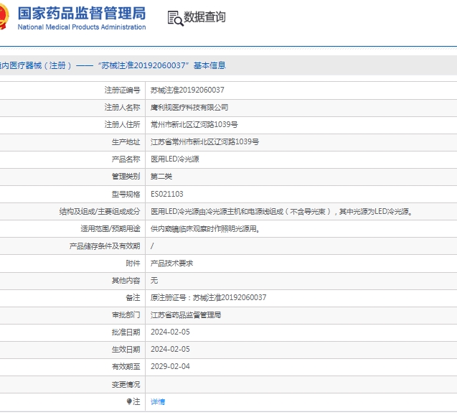Select the 备注 label
The height and width of the screenshot is (415, 457).
pos(133,298)
